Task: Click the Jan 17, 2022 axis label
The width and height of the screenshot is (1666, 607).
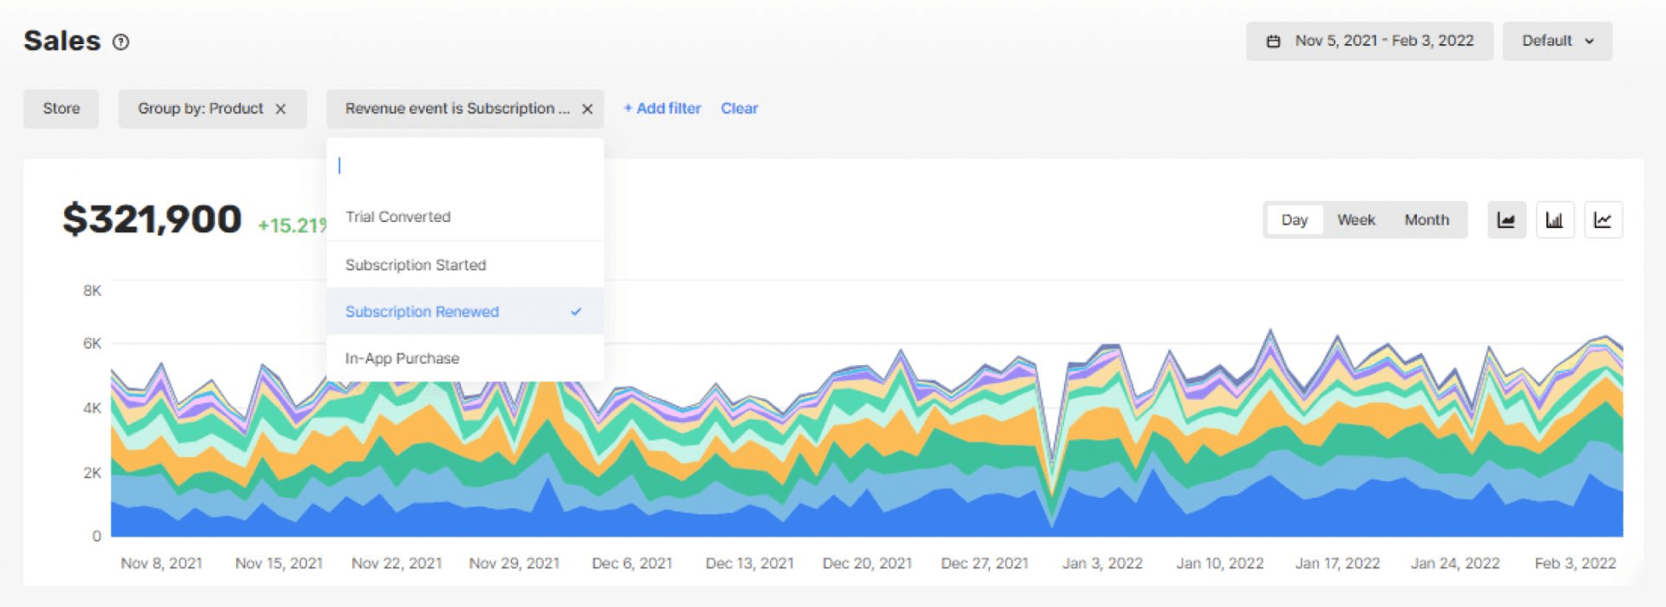Action: [x=1338, y=564]
